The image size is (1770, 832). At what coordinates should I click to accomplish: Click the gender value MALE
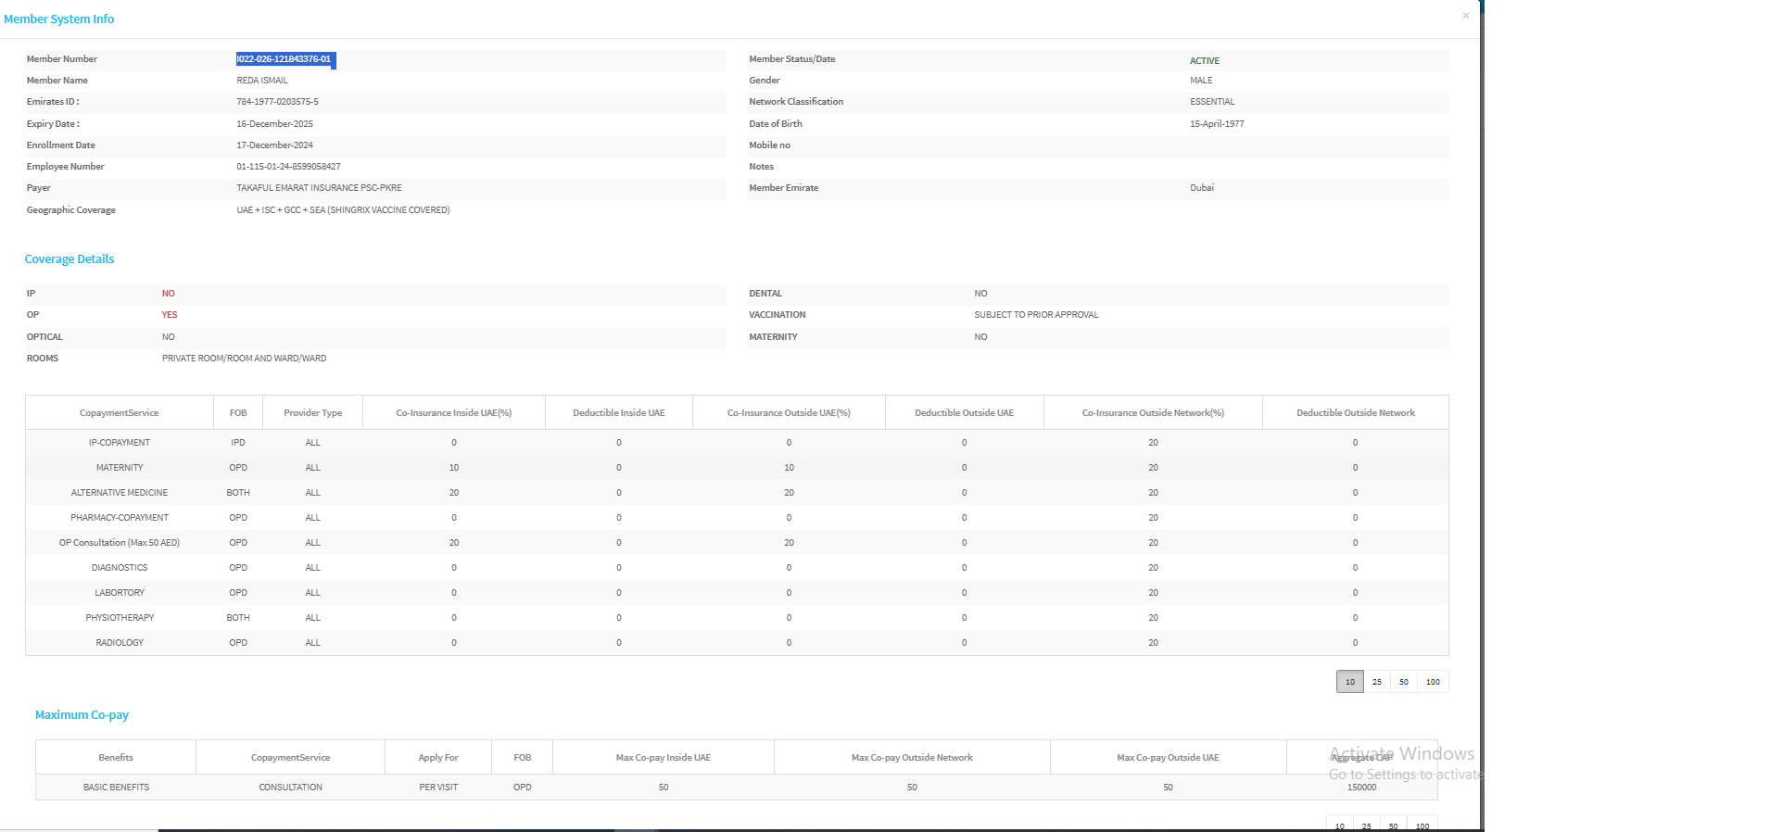(x=1201, y=81)
